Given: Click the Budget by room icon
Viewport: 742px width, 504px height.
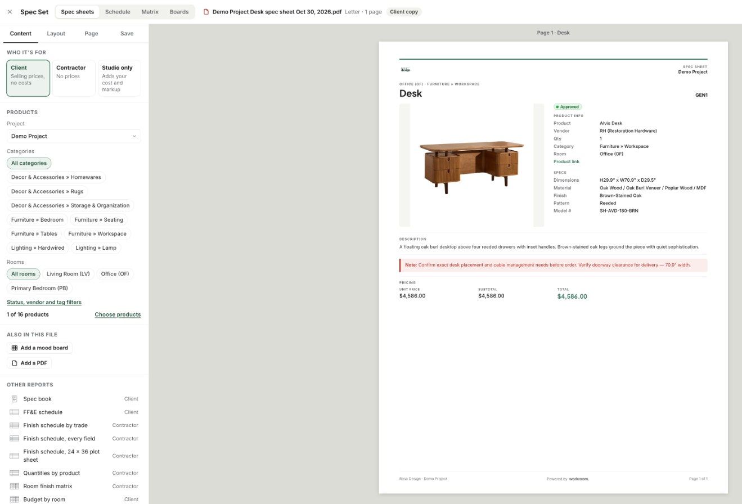Looking at the screenshot, I should pyautogui.click(x=15, y=499).
